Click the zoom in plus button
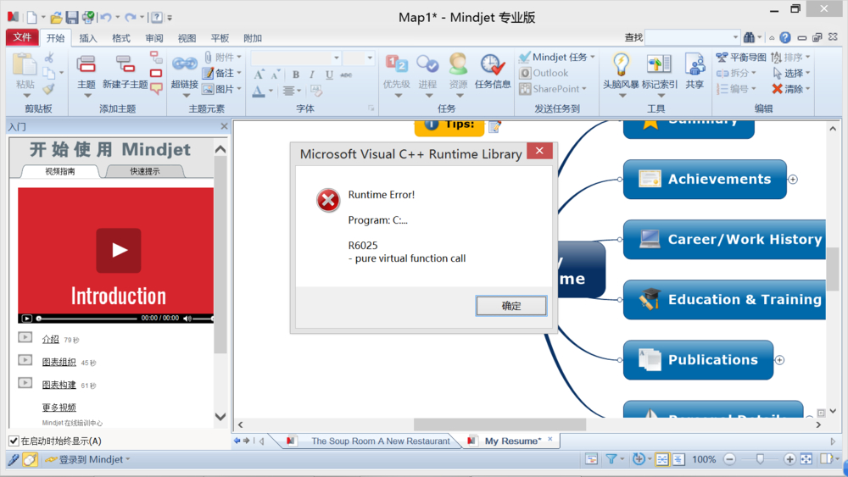Image resolution: width=848 pixels, height=477 pixels. (789, 459)
